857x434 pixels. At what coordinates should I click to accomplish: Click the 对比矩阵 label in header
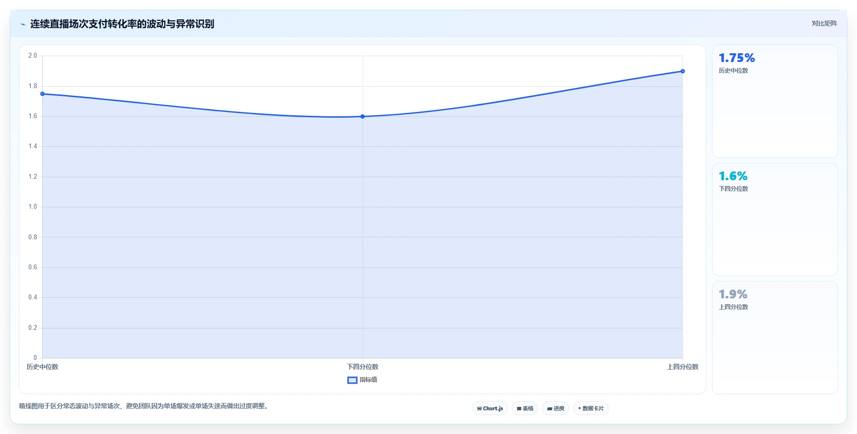(x=824, y=23)
